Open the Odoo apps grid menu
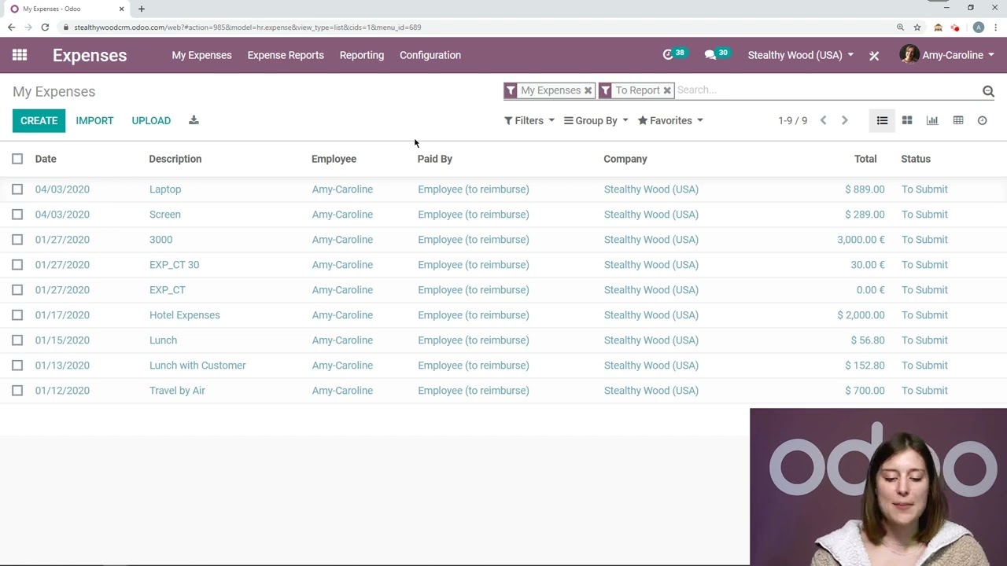1007x566 pixels. [20, 55]
